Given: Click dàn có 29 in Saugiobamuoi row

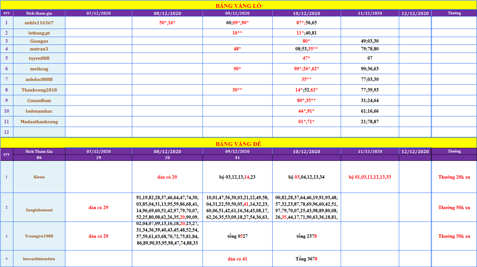Looking at the screenshot, I should coord(99,207).
